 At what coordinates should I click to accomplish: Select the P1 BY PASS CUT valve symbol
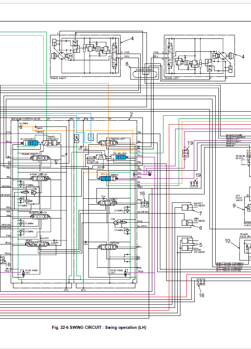pos(22,273)
